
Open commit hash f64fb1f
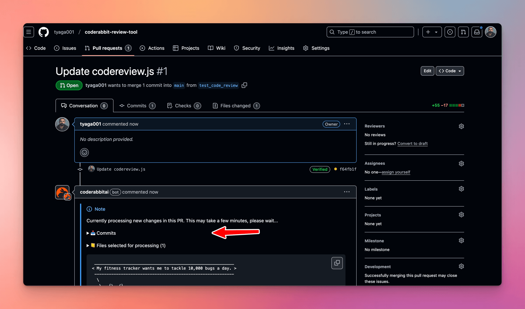pos(348,169)
